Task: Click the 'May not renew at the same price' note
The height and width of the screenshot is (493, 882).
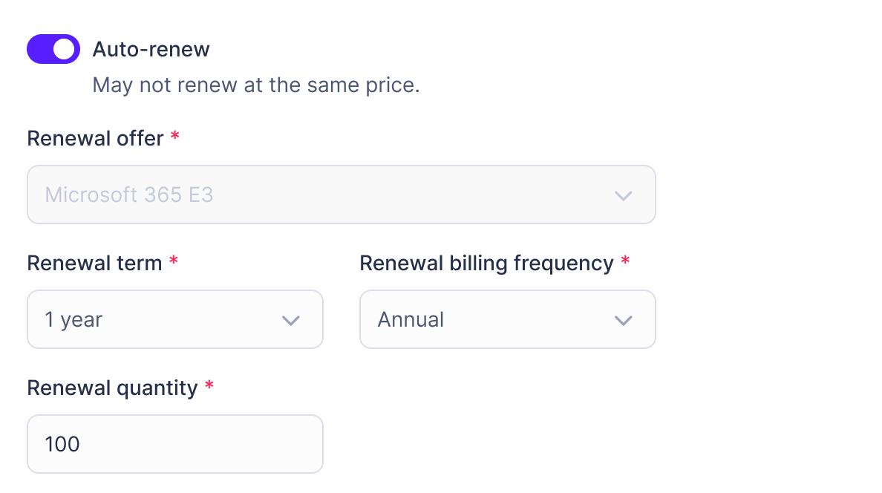Action: [x=256, y=85]
